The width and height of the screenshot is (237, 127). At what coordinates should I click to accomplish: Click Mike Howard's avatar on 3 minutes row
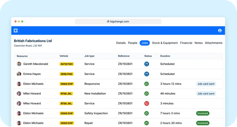coord(19,103)
